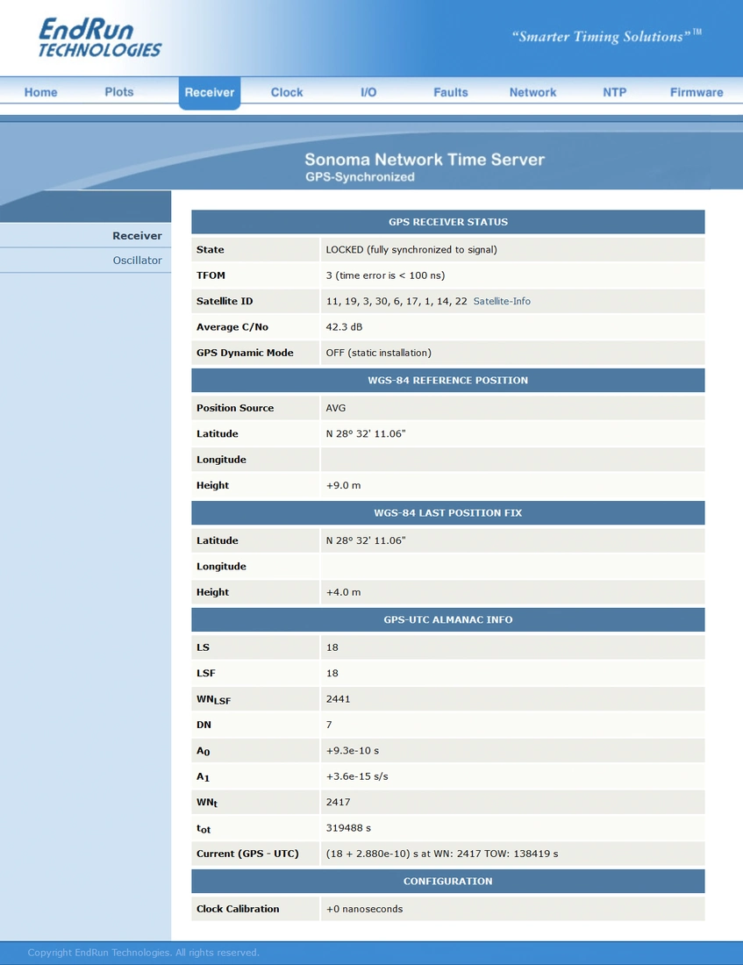
Task: Select Receiver in the left sidebar
Action: click(137, 236)
